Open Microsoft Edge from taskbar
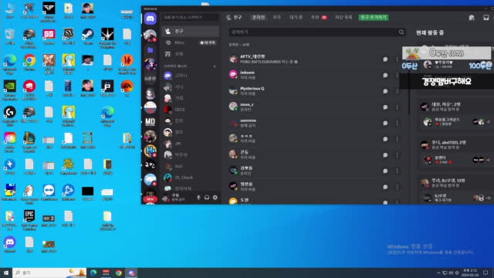This screenshot has width=494, height=278. (x=93, y=273)
